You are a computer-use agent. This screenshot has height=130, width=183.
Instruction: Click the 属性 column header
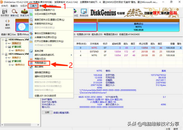click(x=179, y=44)
